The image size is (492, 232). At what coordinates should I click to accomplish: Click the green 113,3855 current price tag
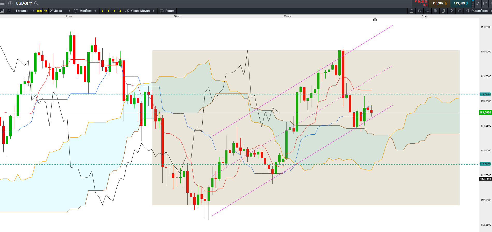tap(485, 113)
